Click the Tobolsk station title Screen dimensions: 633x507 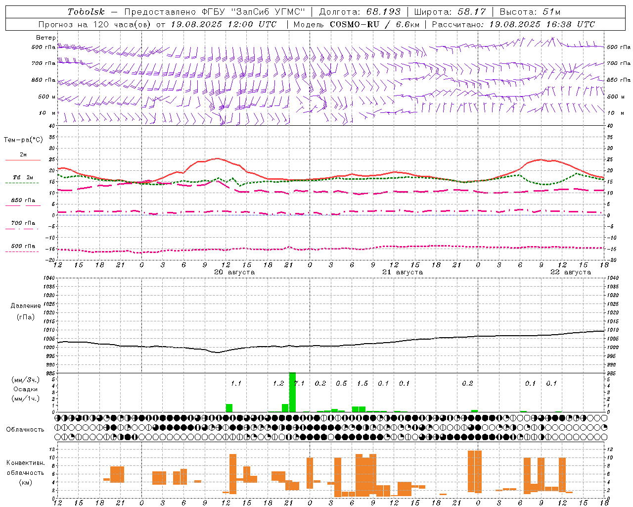[x=86, y=12]
